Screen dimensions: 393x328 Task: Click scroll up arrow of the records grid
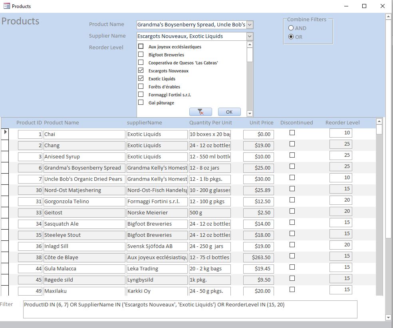(x=379, y=121)
